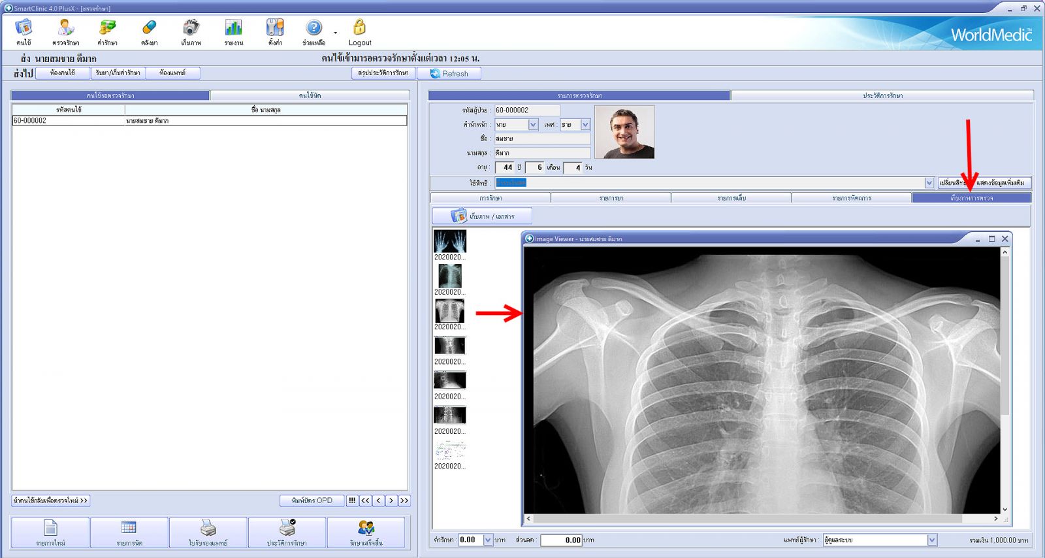Switch to รายการตรวจรักษา tab
Screen dimensions: 1045x558
pyautogui.click(x=579, y=95)
